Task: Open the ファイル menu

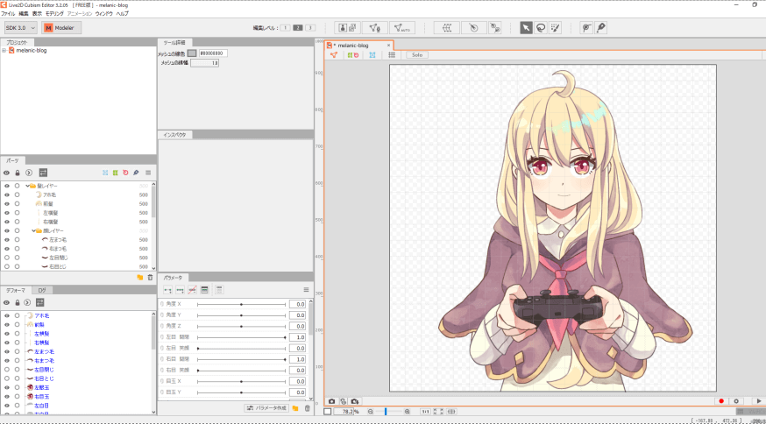Action: [8, 14]
